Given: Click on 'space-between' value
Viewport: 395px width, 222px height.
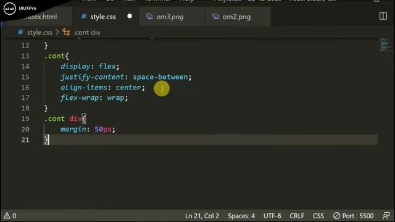Looking at the screenshot, I should 160,77.
